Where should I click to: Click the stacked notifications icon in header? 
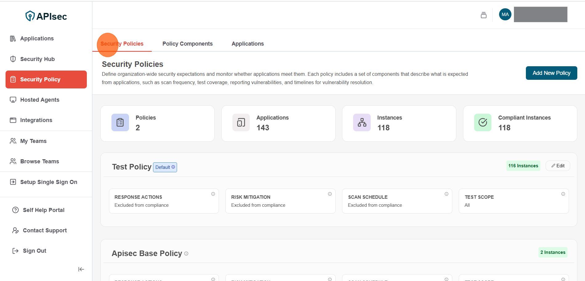coord(483,15)
